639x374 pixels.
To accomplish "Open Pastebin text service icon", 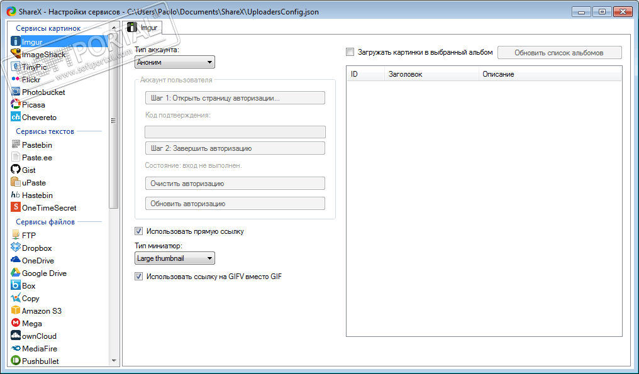I will [x=16, y=145].
